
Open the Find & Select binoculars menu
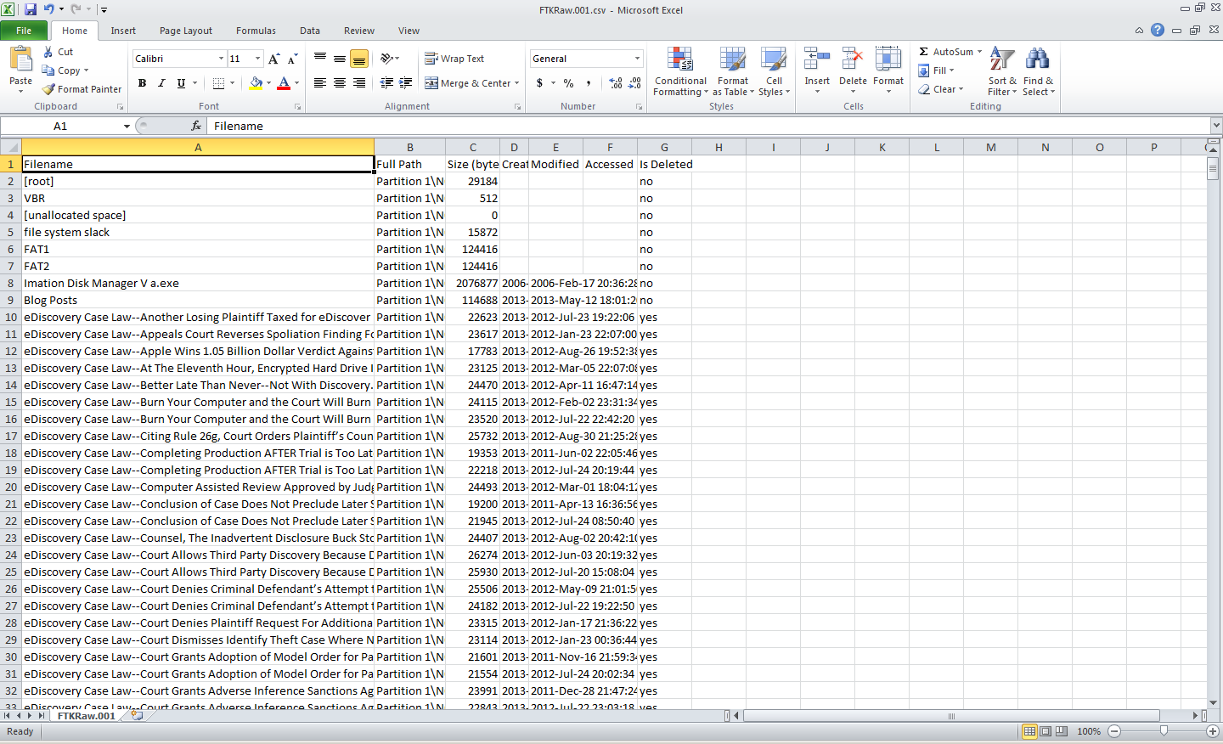[x=1038, y=72]
